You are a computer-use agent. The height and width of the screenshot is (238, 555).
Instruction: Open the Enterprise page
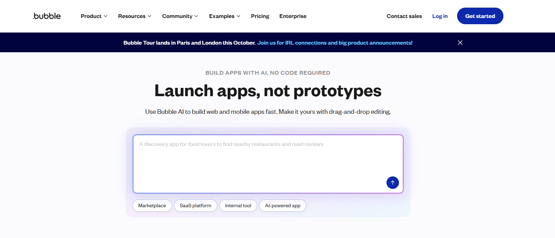tap(293, 16)
